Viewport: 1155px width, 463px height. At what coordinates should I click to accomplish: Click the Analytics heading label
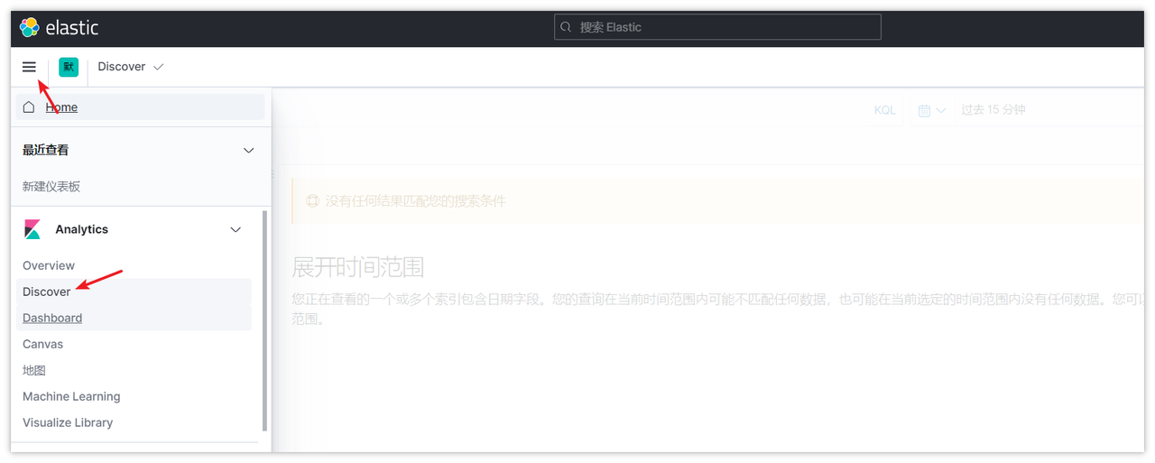pyautogui.click(x=81, y=229)
